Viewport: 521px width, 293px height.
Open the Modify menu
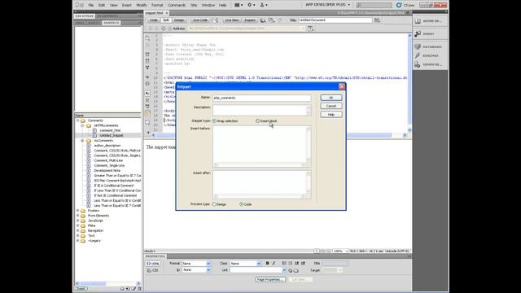pos(142,5)
